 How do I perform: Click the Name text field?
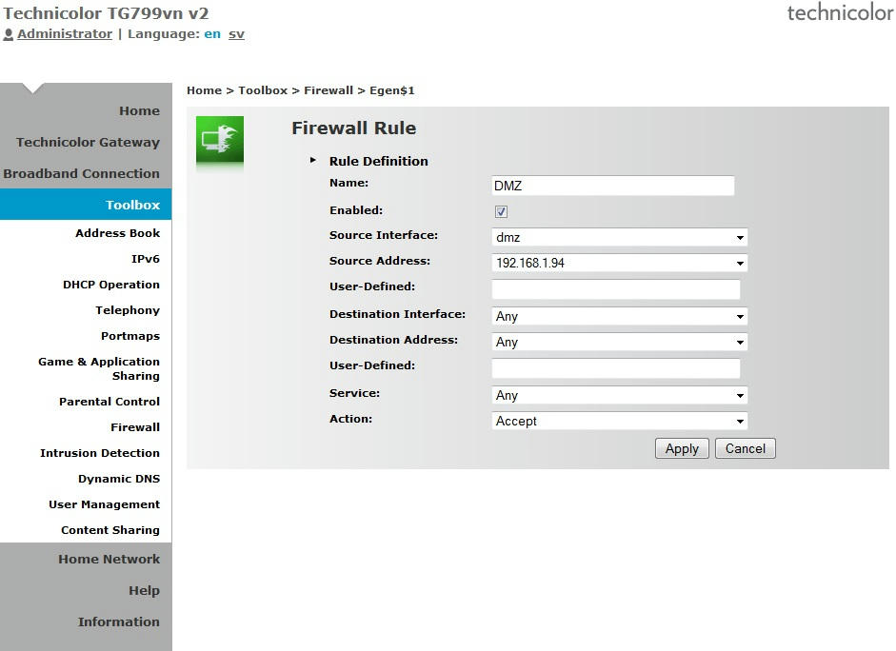point(612,186)
